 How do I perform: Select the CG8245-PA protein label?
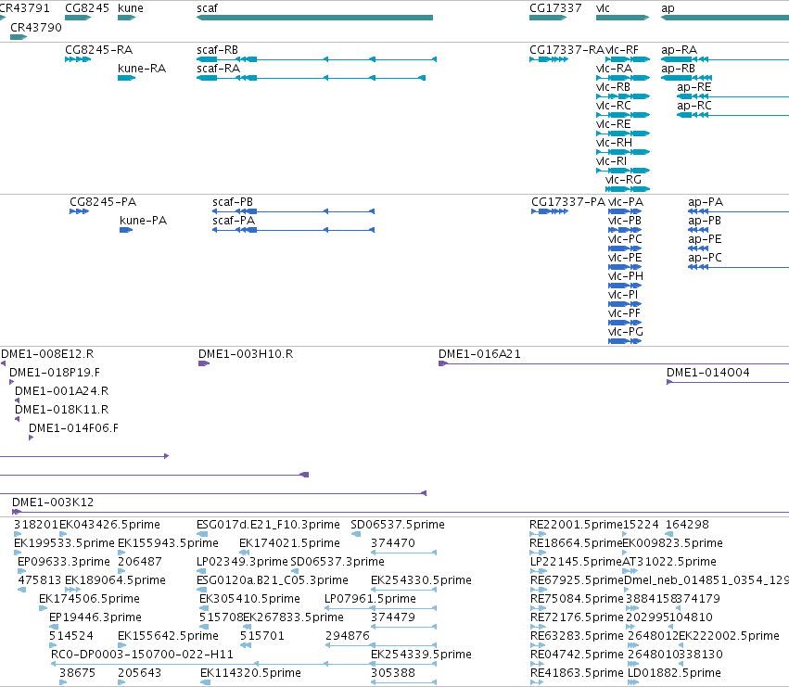103,202
